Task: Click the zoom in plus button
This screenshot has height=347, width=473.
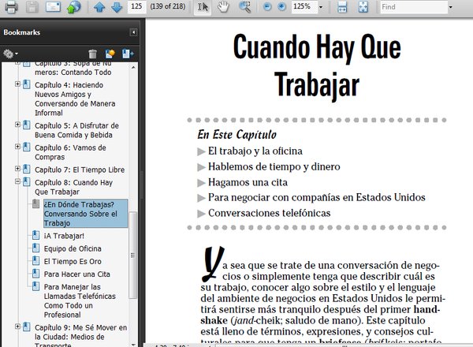Action: (281, 6)
